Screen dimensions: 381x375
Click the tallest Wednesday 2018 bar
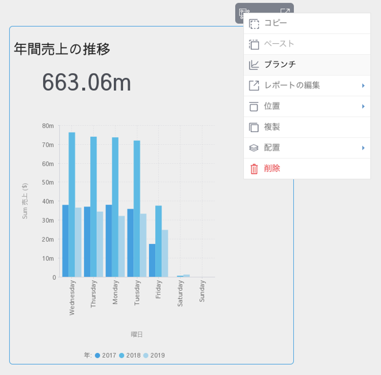72,203
